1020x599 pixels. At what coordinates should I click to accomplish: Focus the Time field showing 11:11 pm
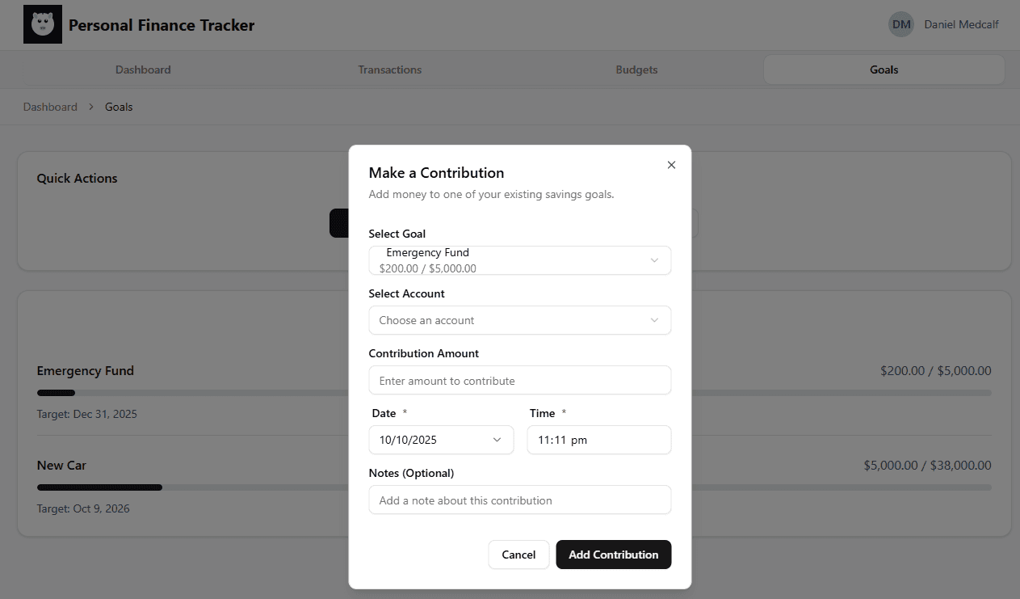pyautogui.click(x=598, y=440)
